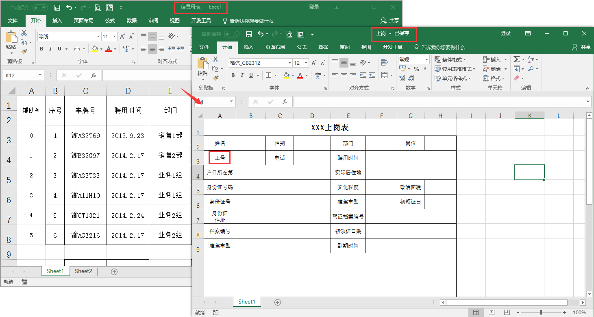Click Increase Decimal icon in 上岗 window
Viewport: 594px width, 317px height.
point(402,78)
